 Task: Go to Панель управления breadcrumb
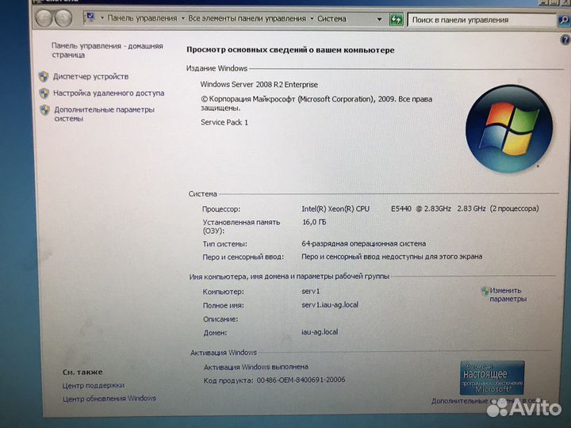point(142,18)
